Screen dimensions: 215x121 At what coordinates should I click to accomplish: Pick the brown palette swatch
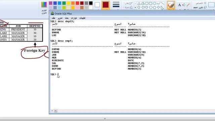coord(82,7)
